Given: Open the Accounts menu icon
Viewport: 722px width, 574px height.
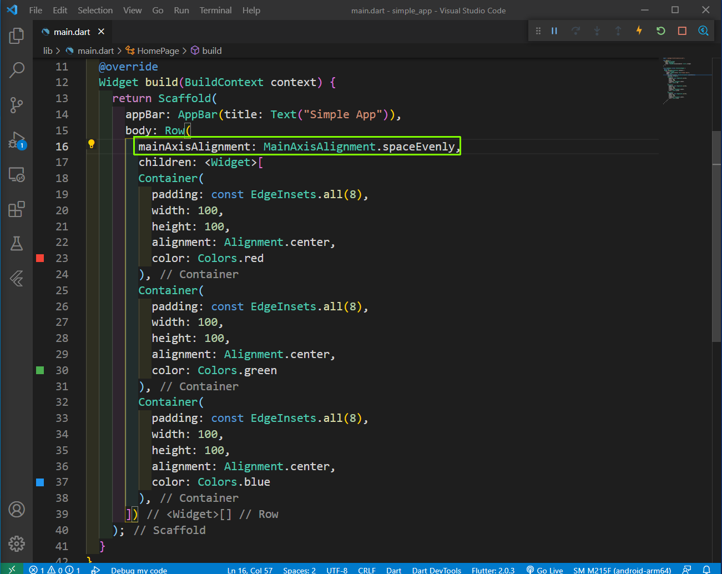Looking at the screenshot, I should (x=17, y=509).
